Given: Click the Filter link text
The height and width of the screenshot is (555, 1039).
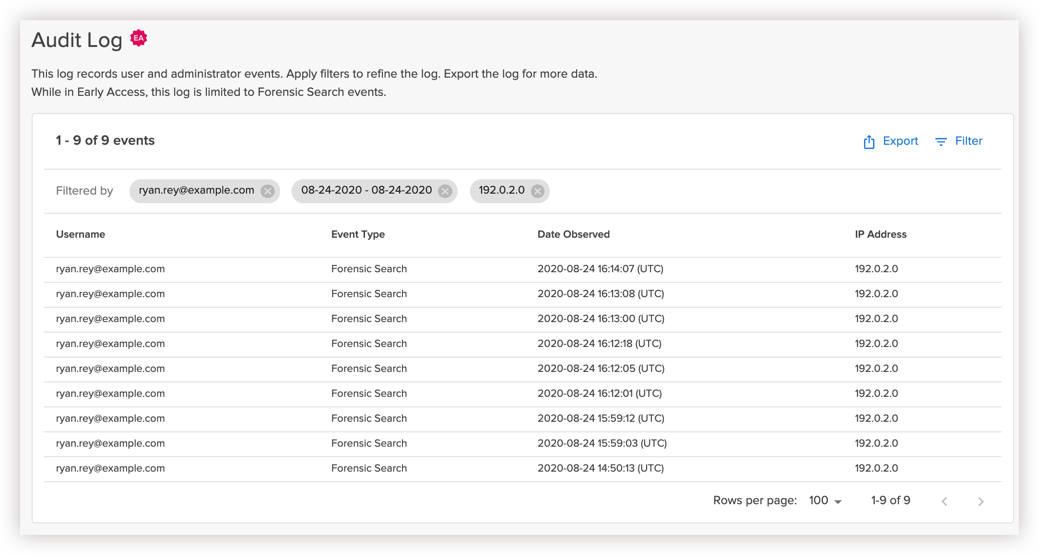Looking at the screenshot, I should (968, 141).
